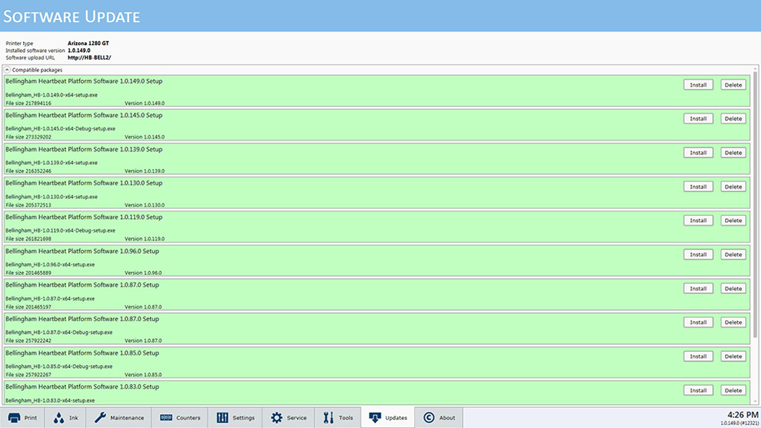Delete the 1.0.145.0 Debug package
761x428 pixels.
click(x=733, y=119)
